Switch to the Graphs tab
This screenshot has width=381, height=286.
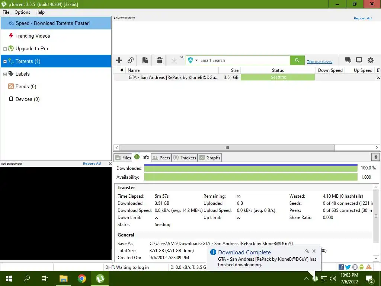click(x=210, y=158)
